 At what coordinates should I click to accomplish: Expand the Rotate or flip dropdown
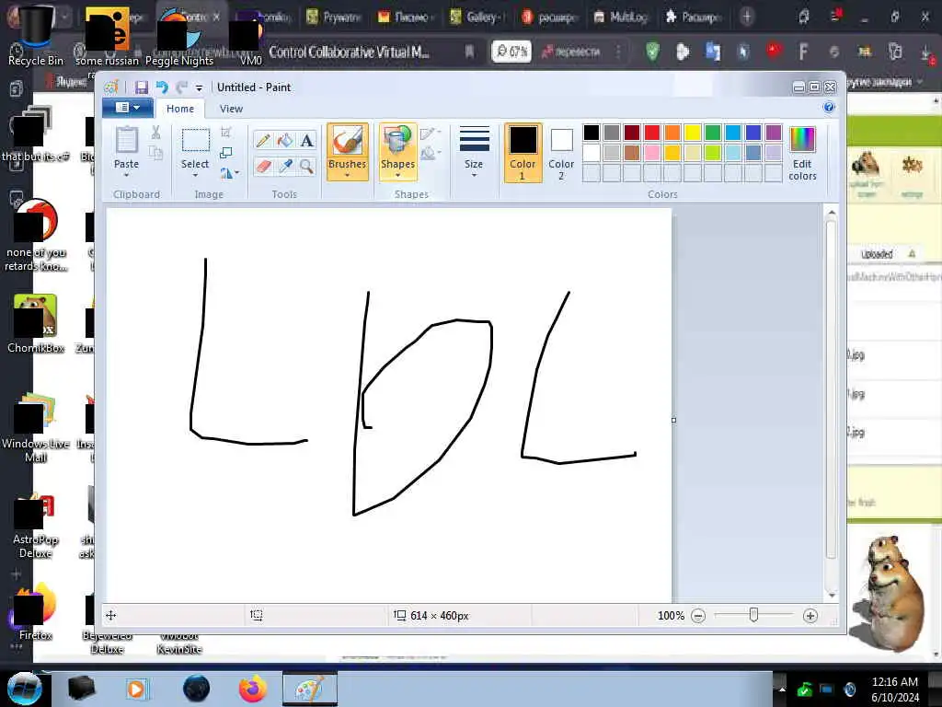tap(229, 173)
